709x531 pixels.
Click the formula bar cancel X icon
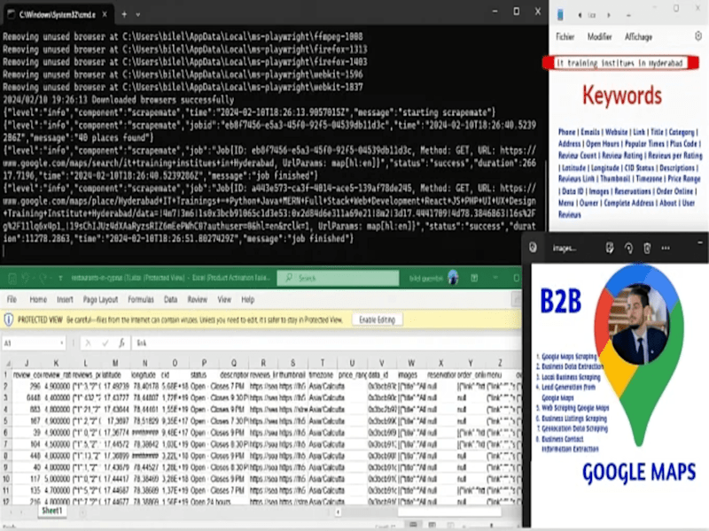pos(88,343)
